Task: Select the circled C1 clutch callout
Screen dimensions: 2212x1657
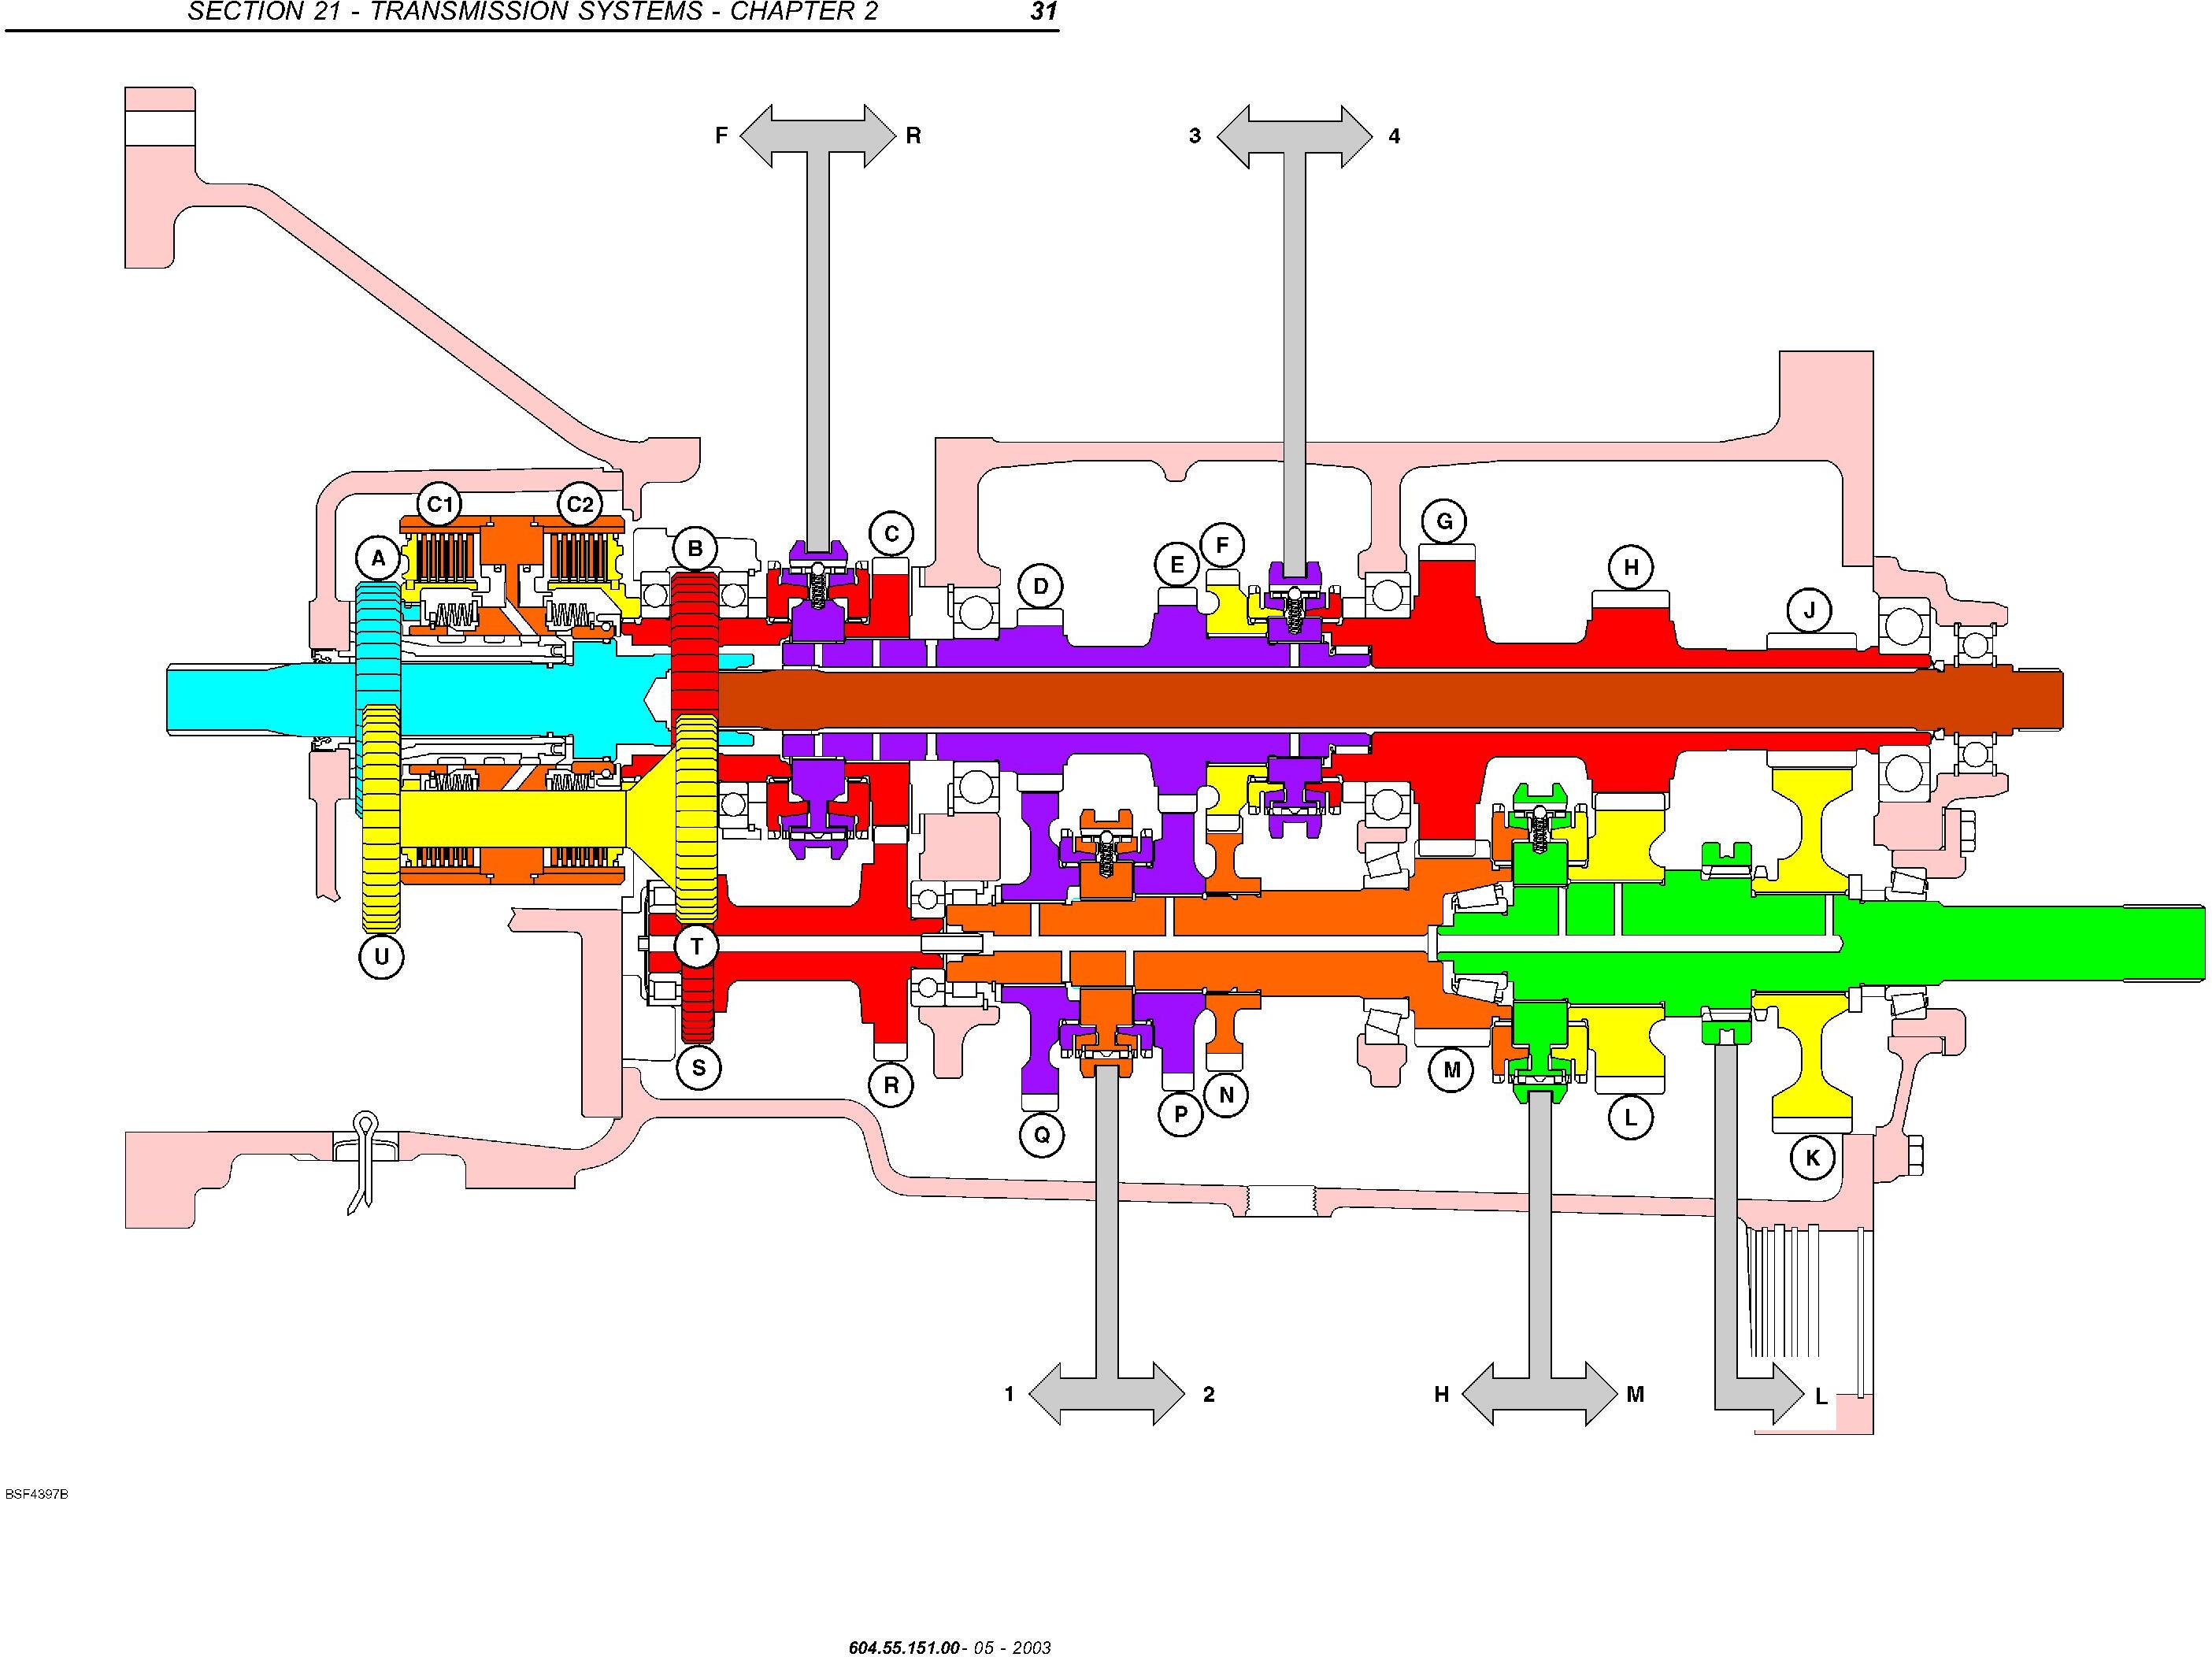Action: coord(440,505)
